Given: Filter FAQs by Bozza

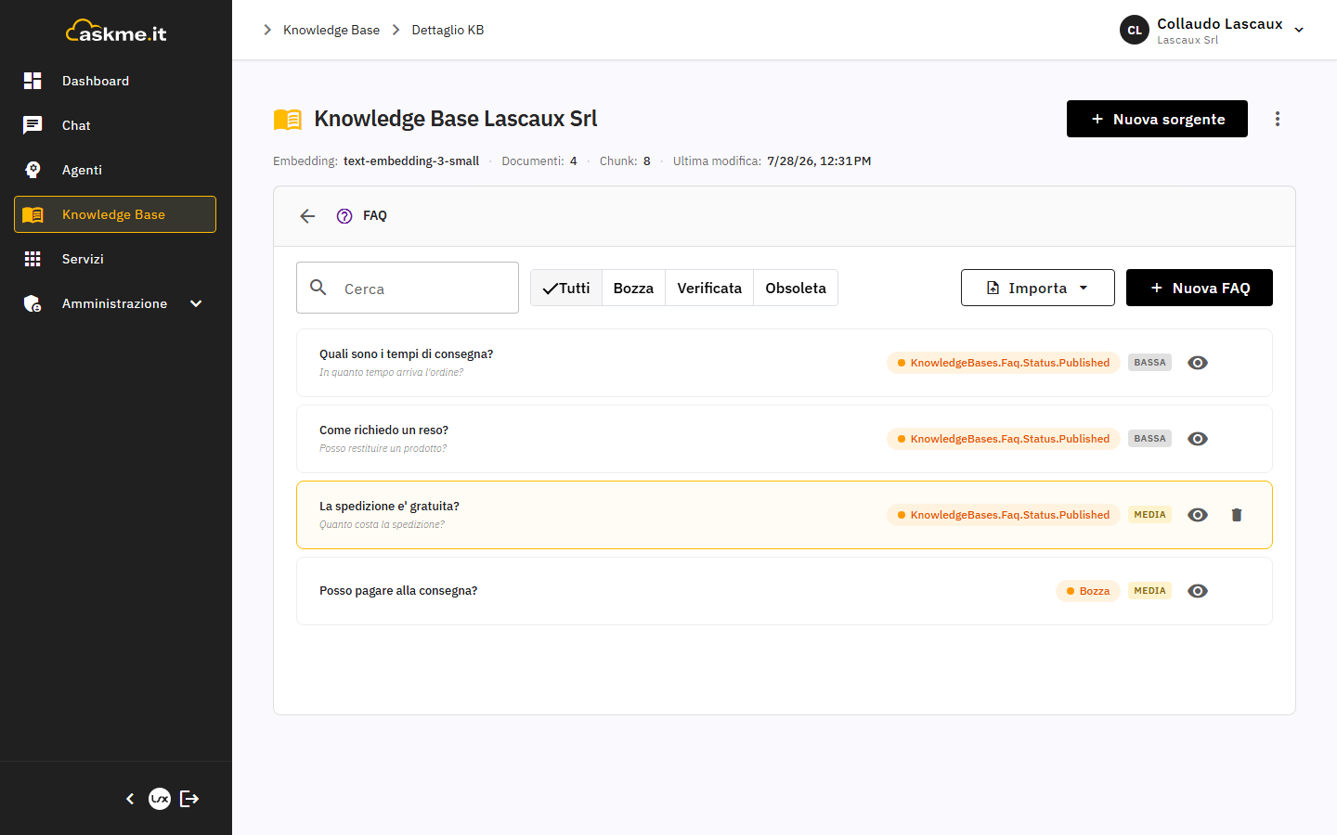Looking at the screenshot, I should 633,288.
